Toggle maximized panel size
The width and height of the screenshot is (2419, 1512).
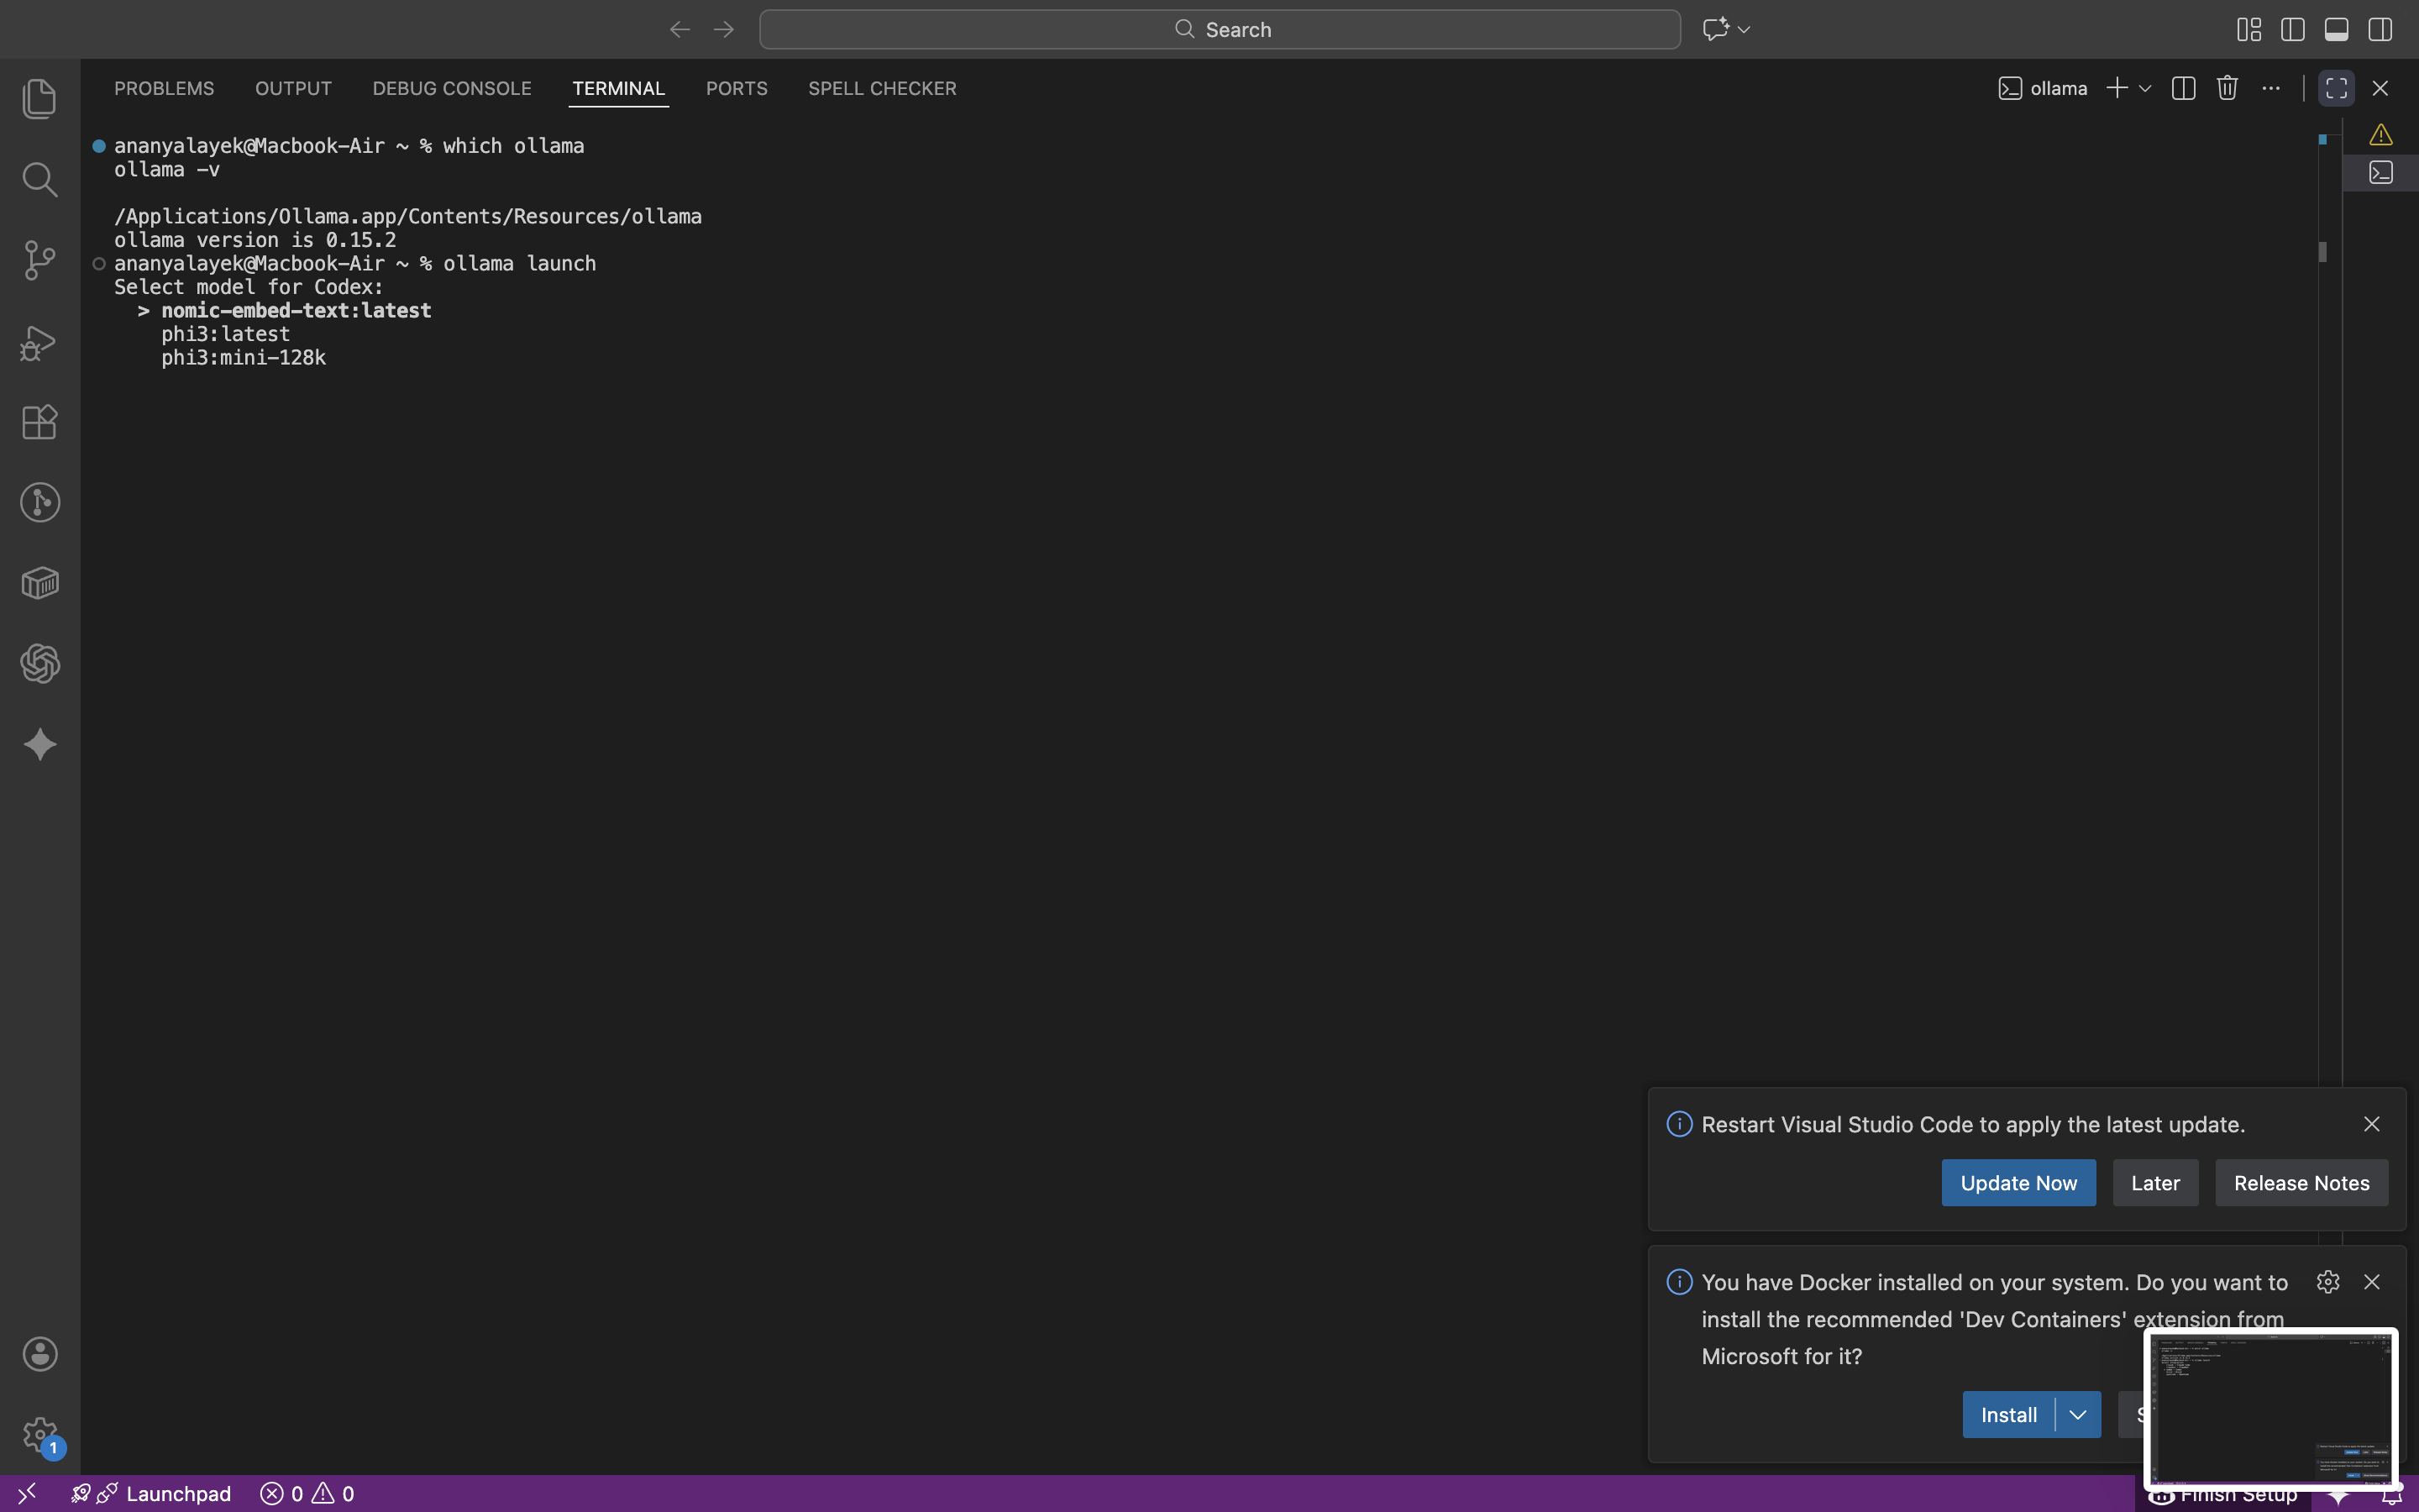pos(2336,88)
